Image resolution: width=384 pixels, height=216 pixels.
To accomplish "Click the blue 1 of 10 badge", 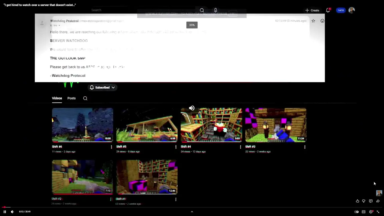I will coord(341,10).
